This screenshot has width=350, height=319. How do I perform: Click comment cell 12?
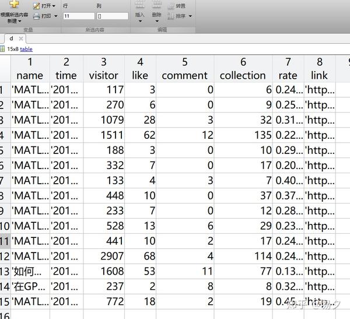(185, 135)
